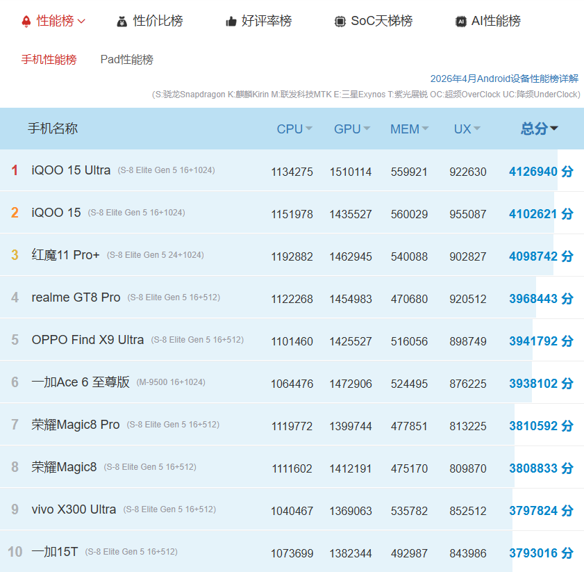Select the Pad性能榜 sub-tab

127,59
